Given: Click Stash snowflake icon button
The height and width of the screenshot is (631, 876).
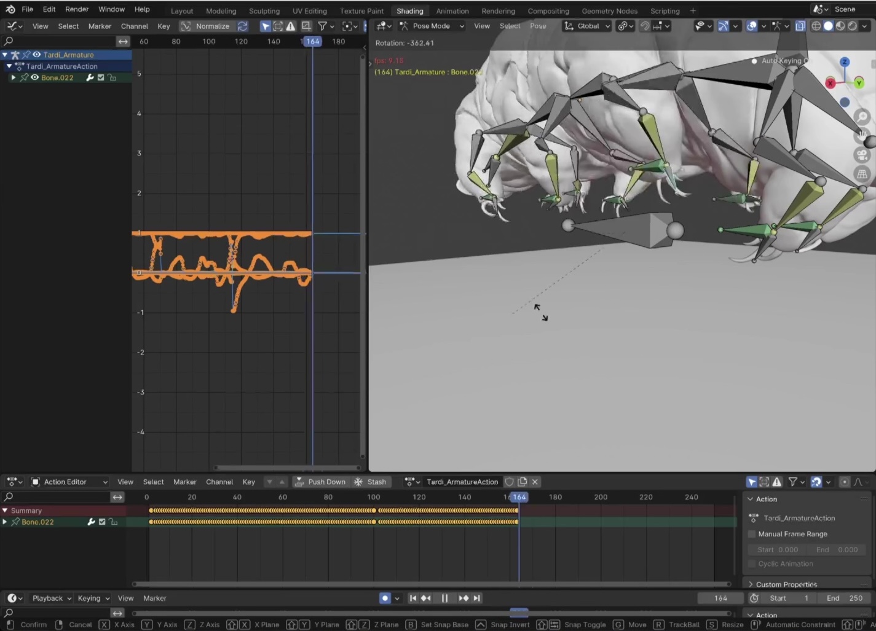Looking at the screenshot, I should point(358,482).
